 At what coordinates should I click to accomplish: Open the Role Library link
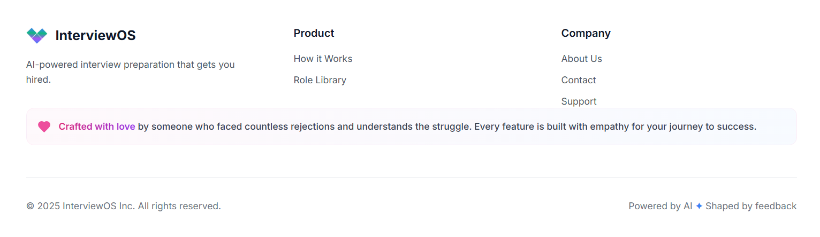point(320,80)
